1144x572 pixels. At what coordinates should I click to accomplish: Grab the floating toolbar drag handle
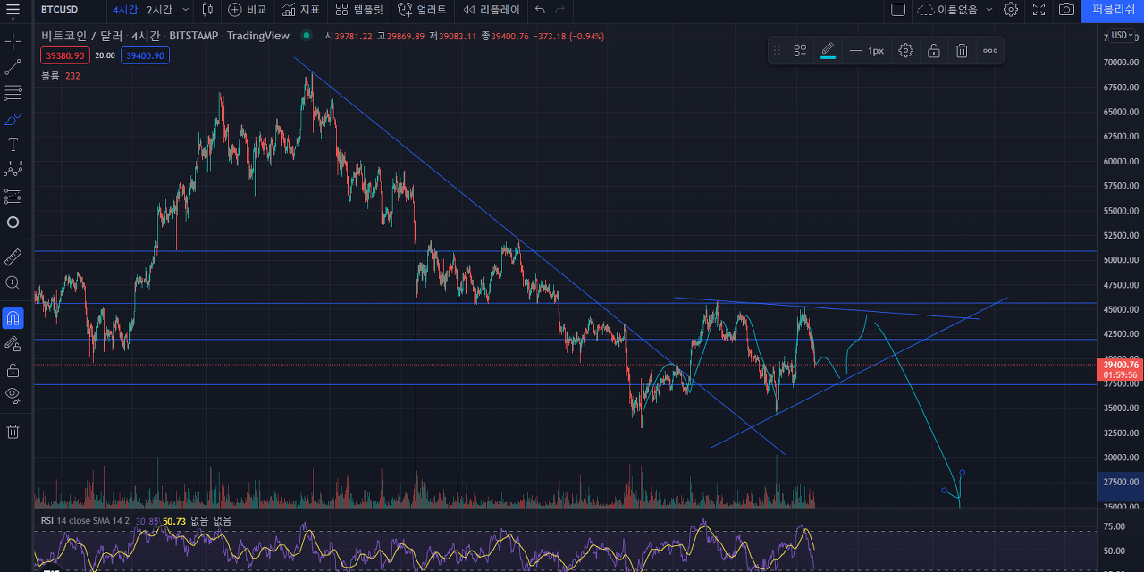[x=777, y=51]
